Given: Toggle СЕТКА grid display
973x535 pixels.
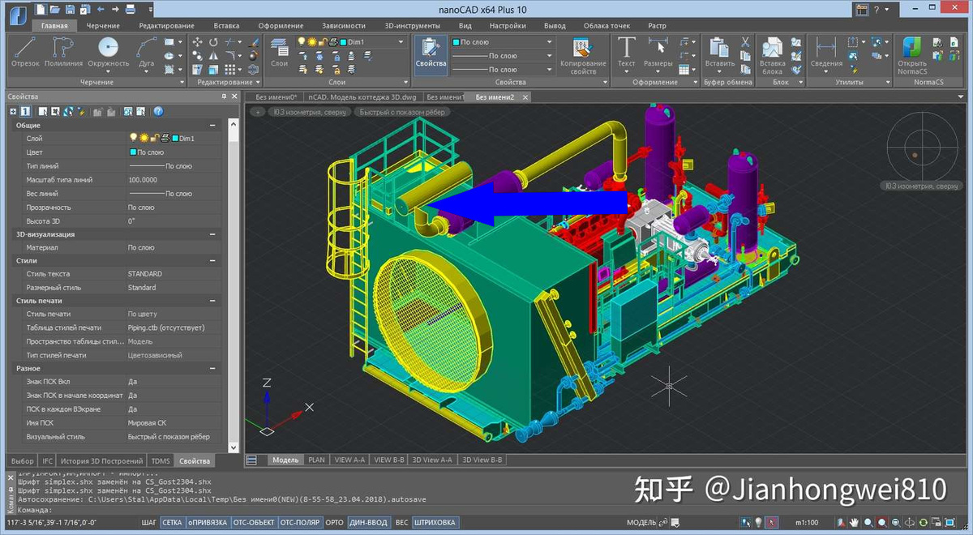Looking at the screenshot, I should (x=171, y=523).
